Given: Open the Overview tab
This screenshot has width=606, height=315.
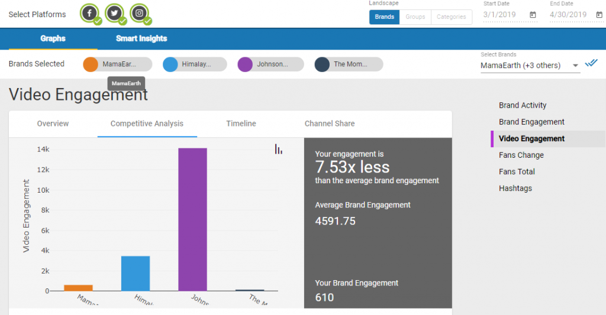Looking at the screenshot, I should point(53,124).
